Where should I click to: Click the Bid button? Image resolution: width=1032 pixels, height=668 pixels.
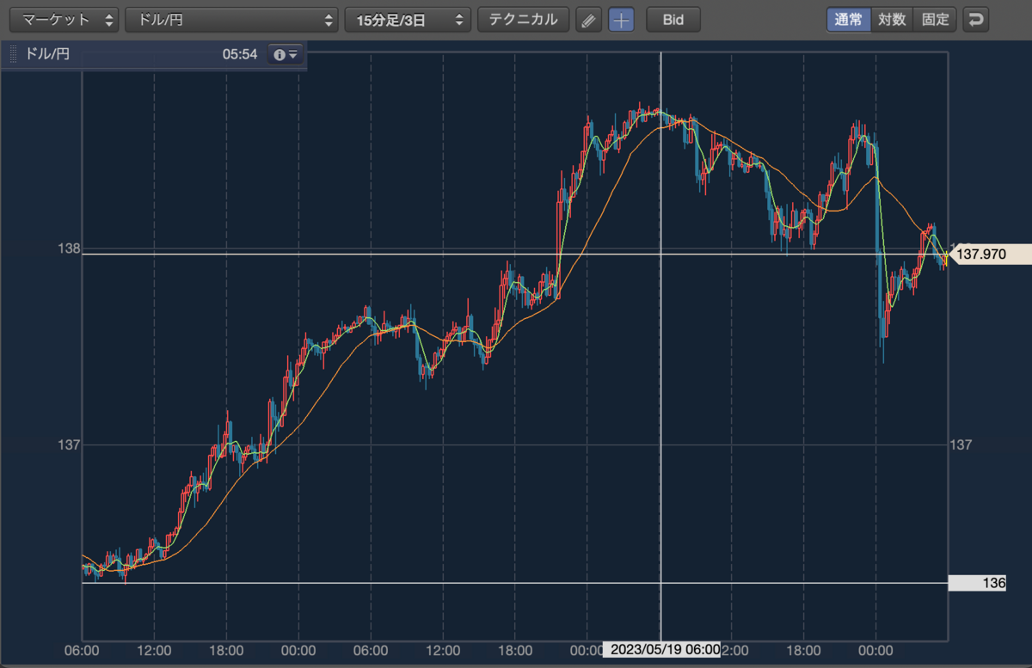673,19
